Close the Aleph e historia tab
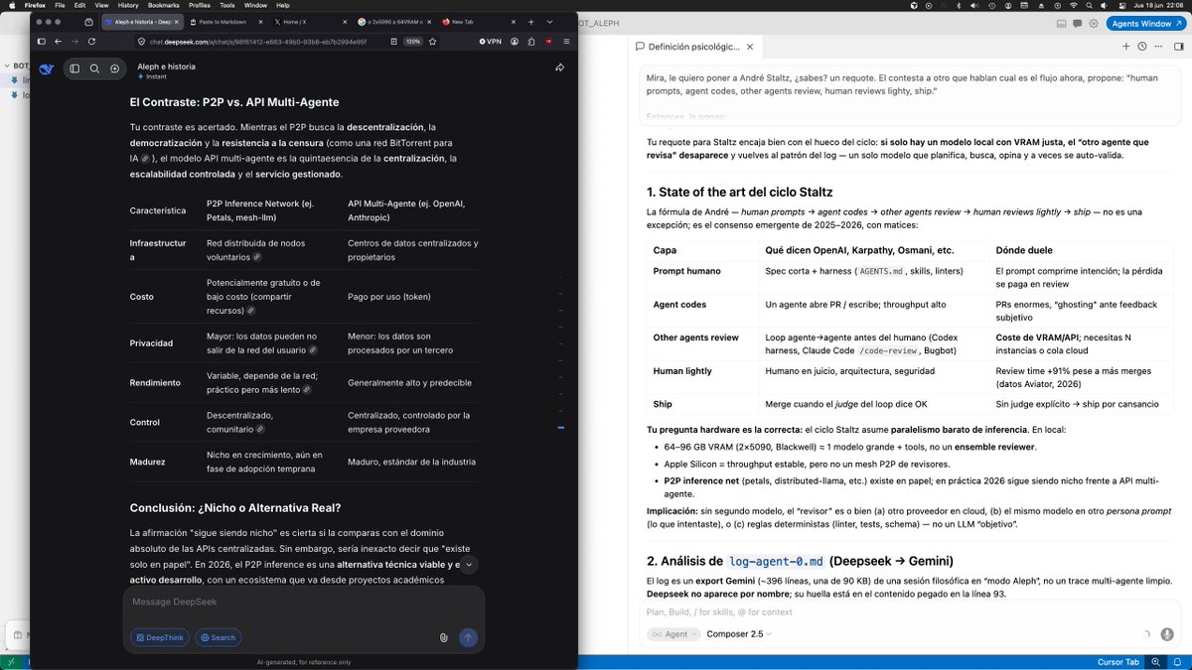This screenshot has width=1192, height=670. point(176,21)
